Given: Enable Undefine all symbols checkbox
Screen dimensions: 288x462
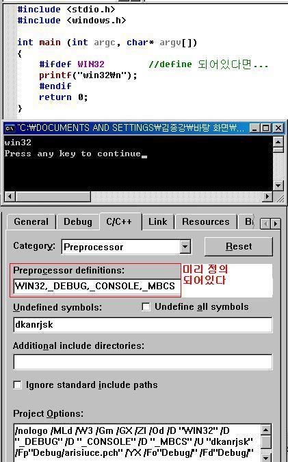Looking at the screenshot, I should [x=146, y=307].
